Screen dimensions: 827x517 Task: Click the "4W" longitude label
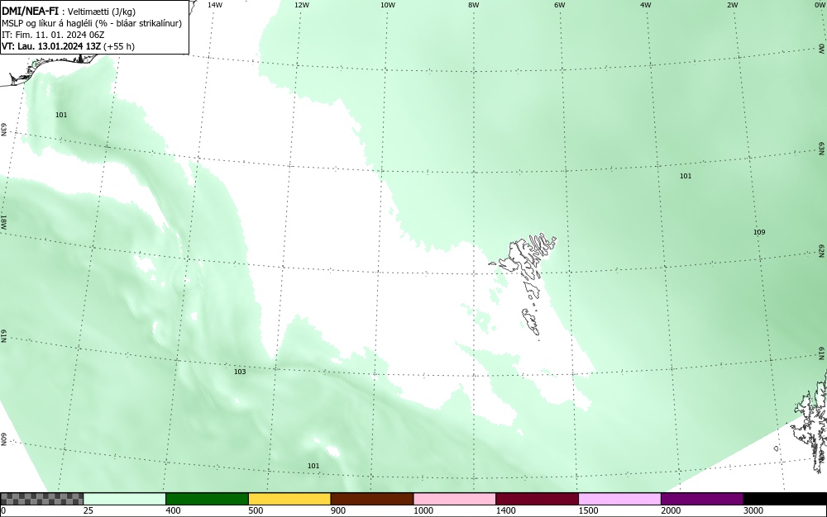tap(646, 5)
